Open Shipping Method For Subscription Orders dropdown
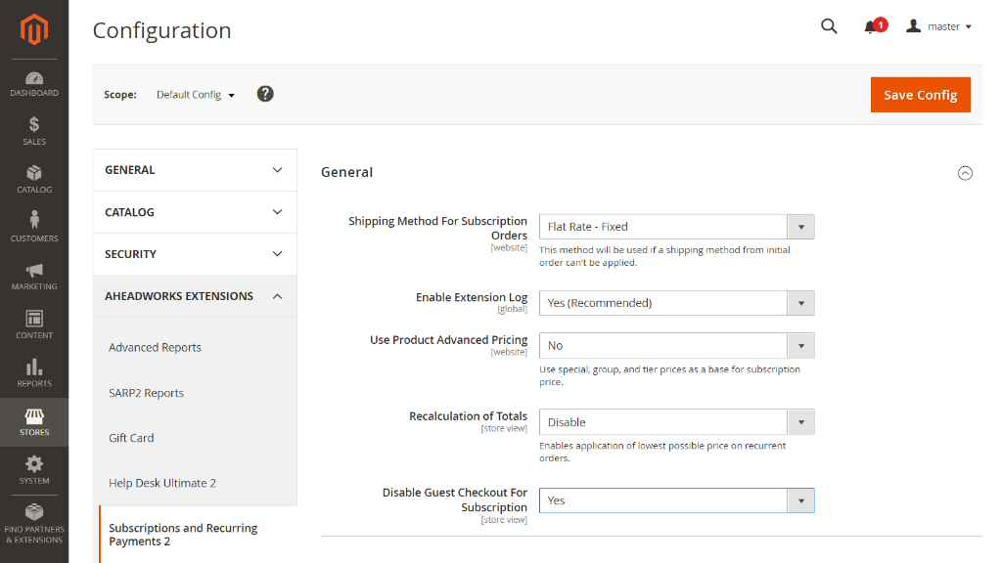Screen dimensions: 1002x563 tap(677, 227)
